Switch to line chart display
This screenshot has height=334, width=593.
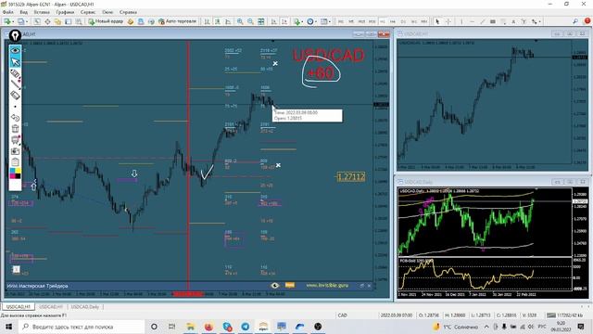tap(228, 21)
